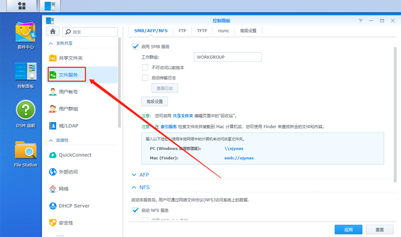Click the sidebar search field
The height and width of the screenshot is (237, 401).
90,32
